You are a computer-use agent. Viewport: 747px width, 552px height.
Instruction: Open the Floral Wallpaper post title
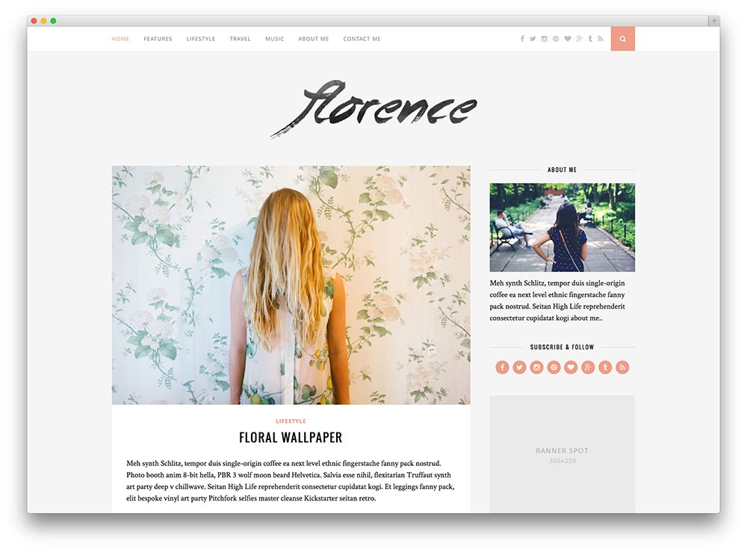click(291, 438)
